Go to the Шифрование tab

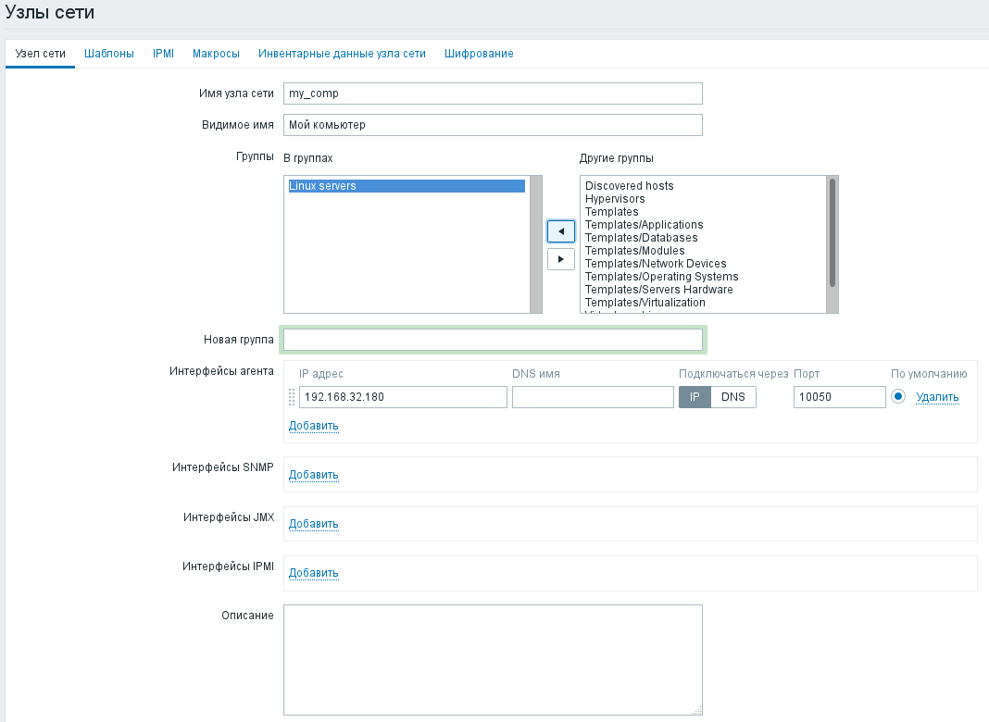pos(479,54)
